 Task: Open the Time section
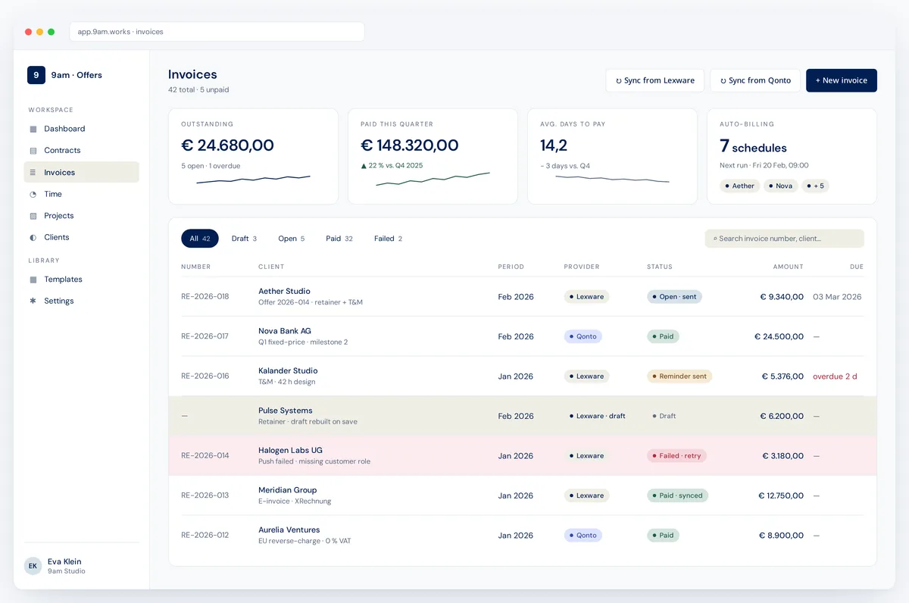coord(81,194)
